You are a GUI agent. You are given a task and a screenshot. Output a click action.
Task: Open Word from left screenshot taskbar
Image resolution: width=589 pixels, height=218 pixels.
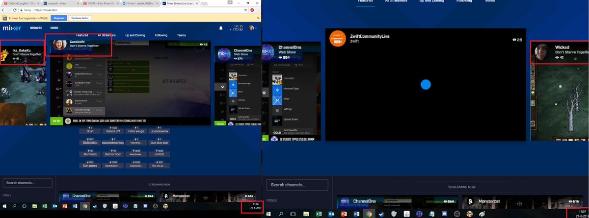(x=75, y=207)
